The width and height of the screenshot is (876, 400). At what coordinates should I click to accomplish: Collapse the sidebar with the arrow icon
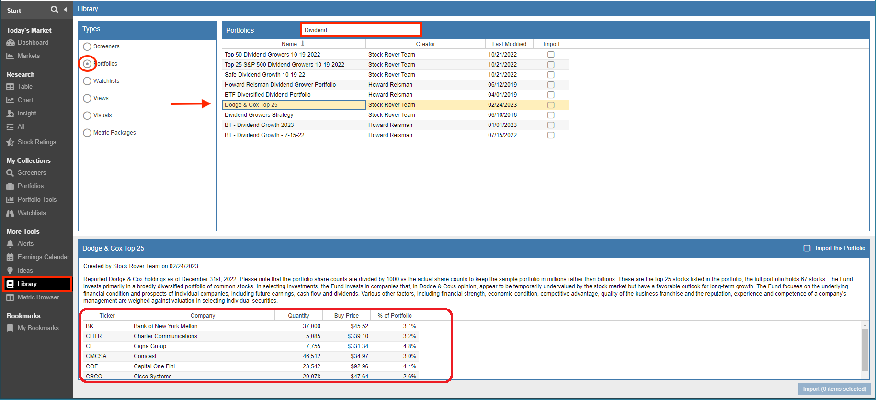tap(65, 10)
